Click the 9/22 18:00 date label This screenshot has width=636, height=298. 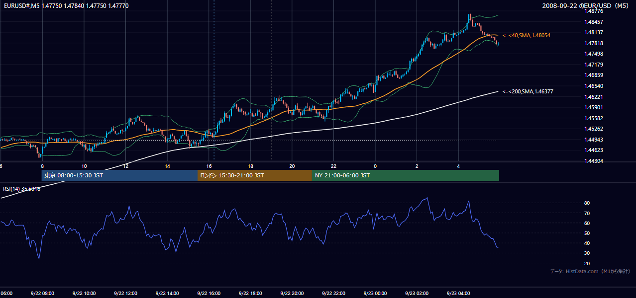coord(250,294)
